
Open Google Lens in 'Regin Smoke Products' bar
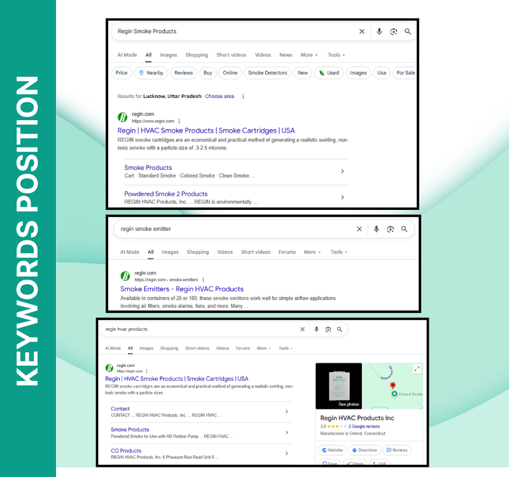tap(393, 31)
